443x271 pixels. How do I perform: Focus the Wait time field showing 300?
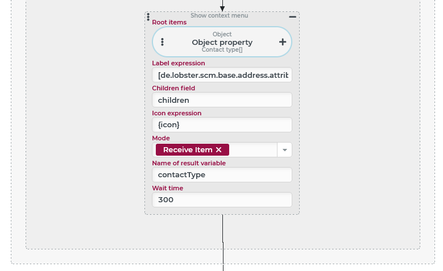[x=222, y=200]
